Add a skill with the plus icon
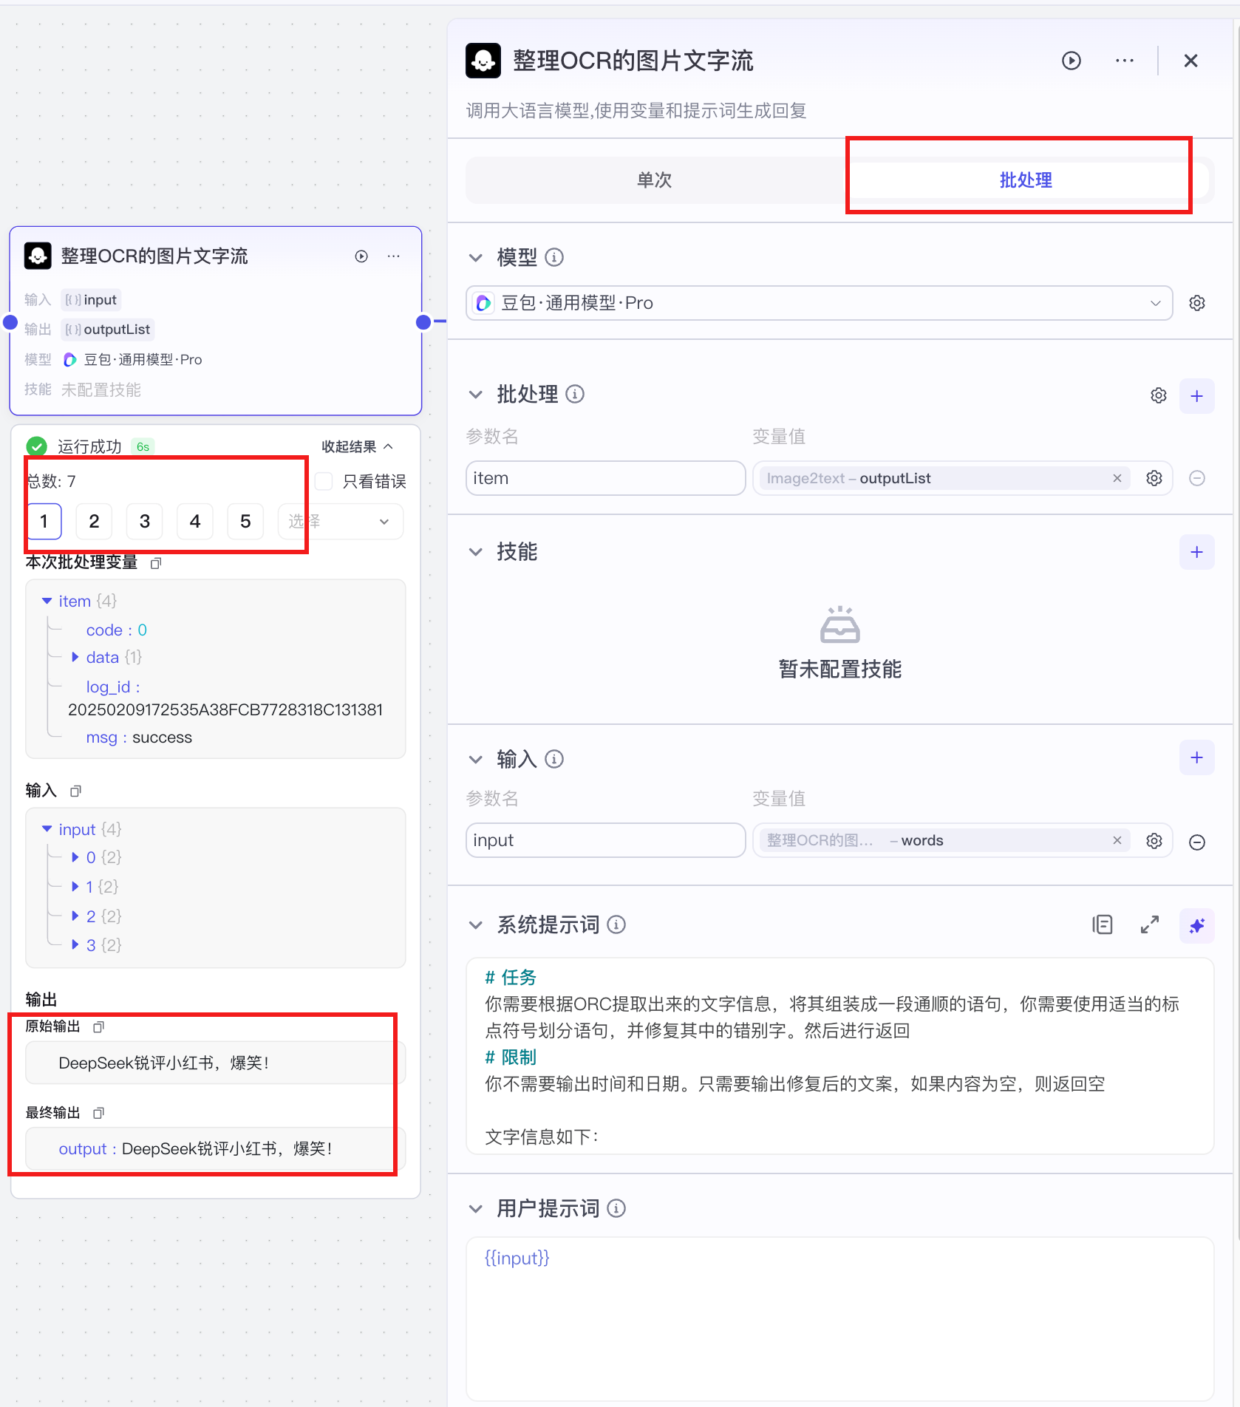Viewport: 1240px width, 1407px height. 1196,552
